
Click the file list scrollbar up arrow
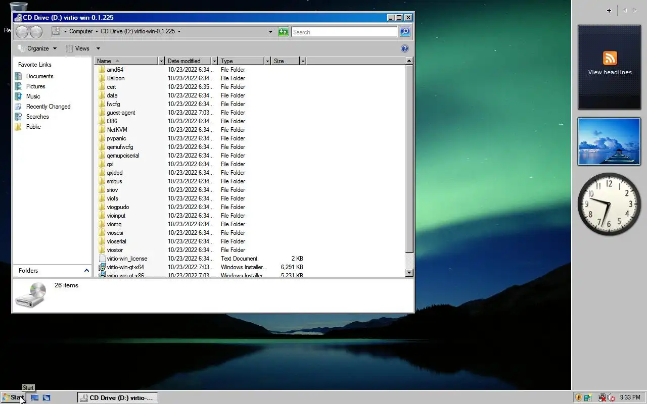[409, 61]
